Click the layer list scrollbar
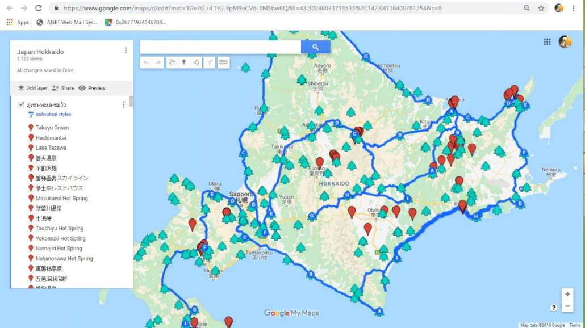 (x=131, y=101)
